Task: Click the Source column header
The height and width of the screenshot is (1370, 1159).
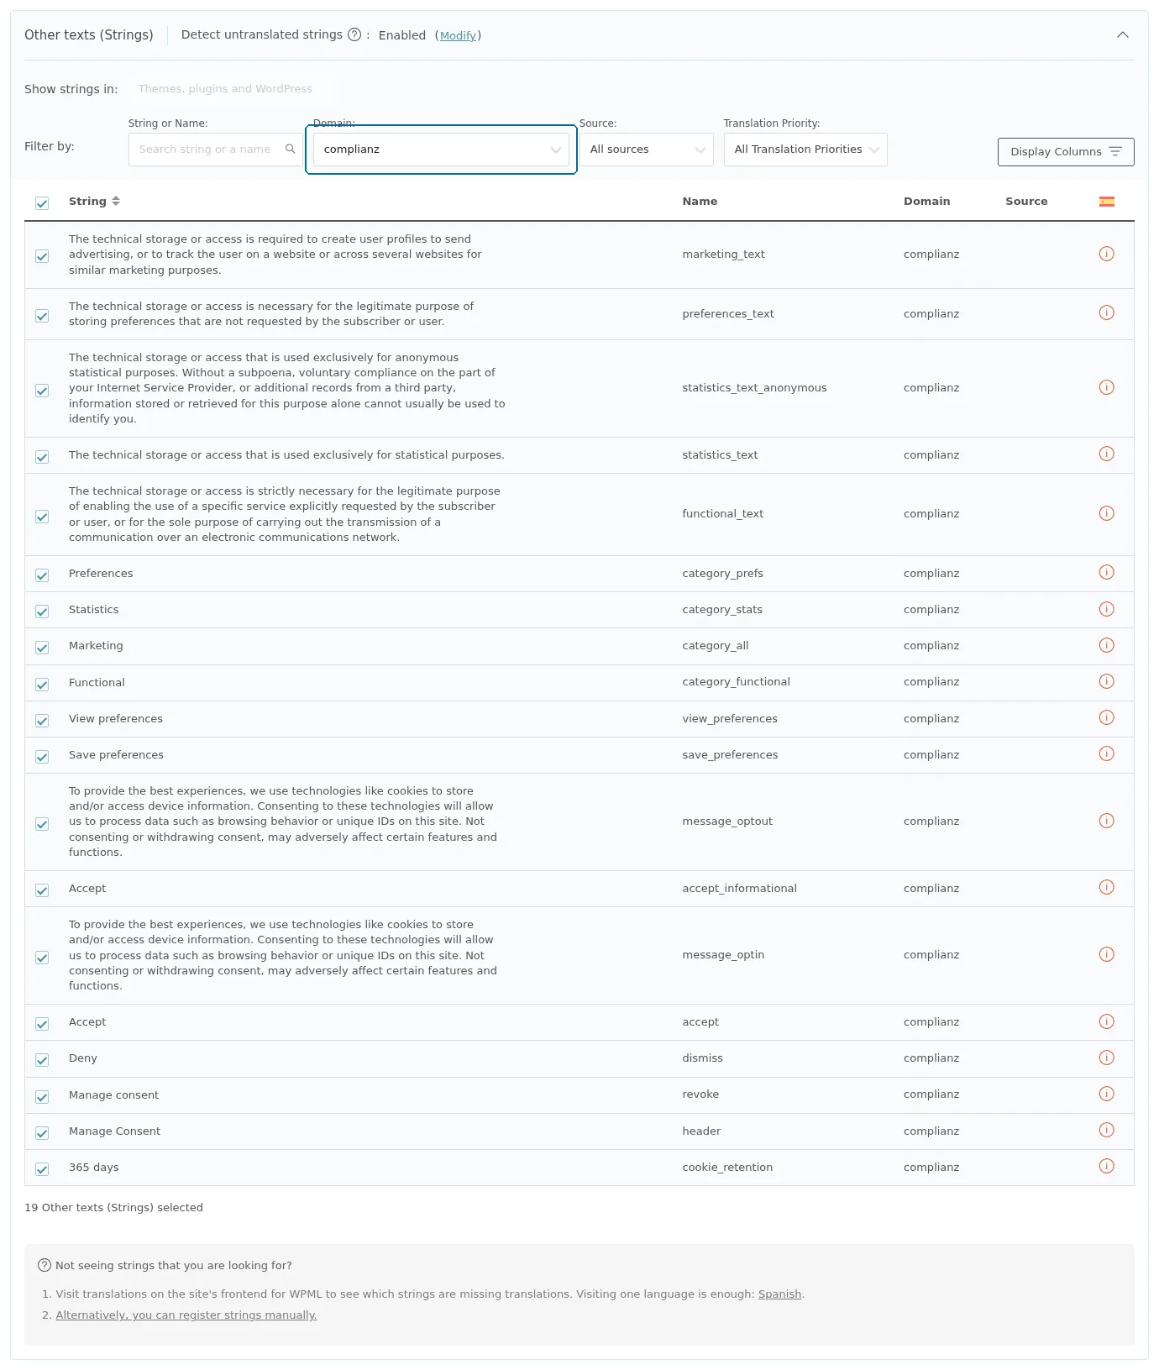Action: coord(1026,202)
